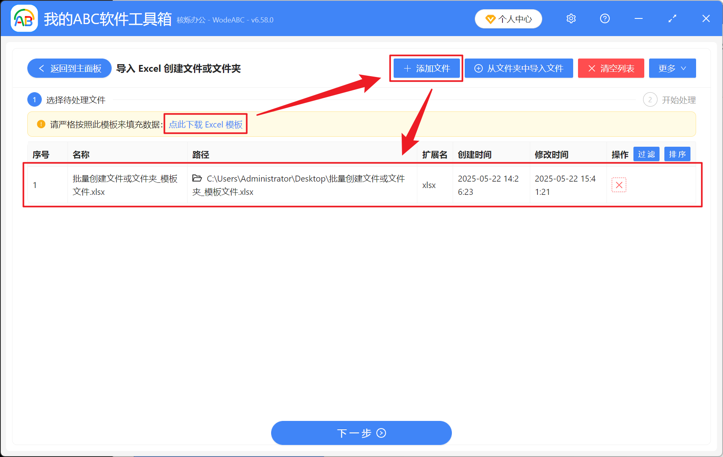Image resolution: width=723 pixels, height=457 pixels.
Task: Open the help icon in title bar
Action: (605, 18)
